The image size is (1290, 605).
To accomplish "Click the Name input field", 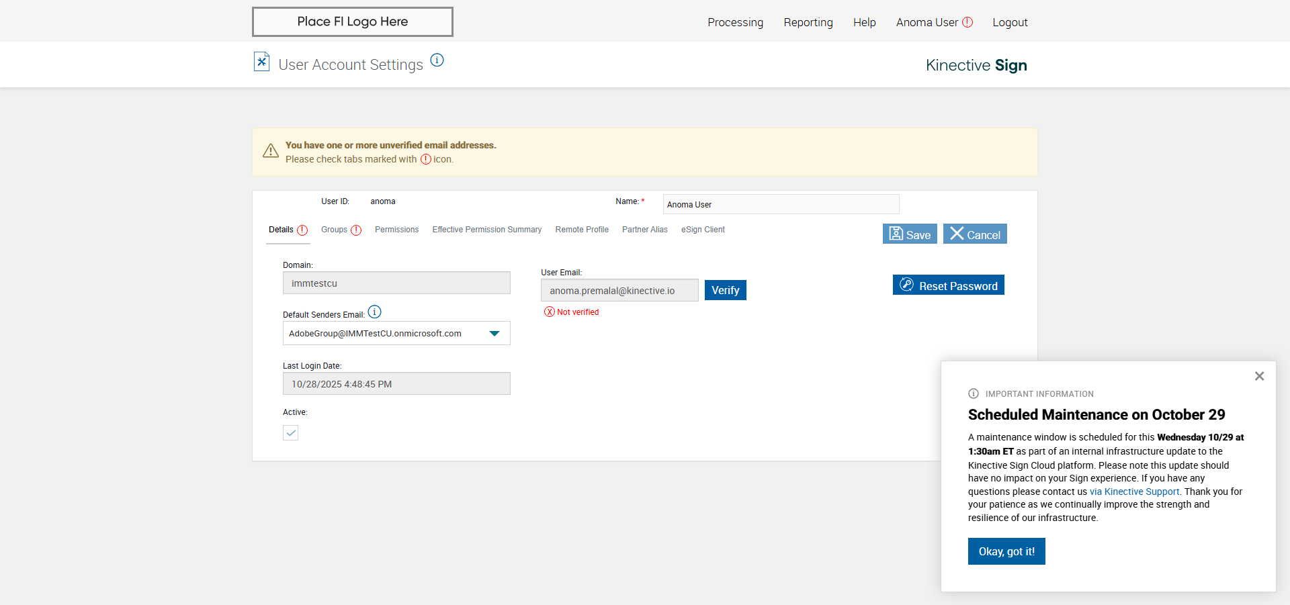I will tap(781, 204).
